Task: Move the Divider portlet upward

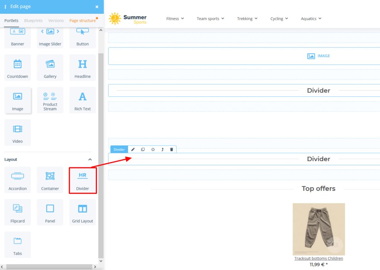Action: tap(162, 149)
